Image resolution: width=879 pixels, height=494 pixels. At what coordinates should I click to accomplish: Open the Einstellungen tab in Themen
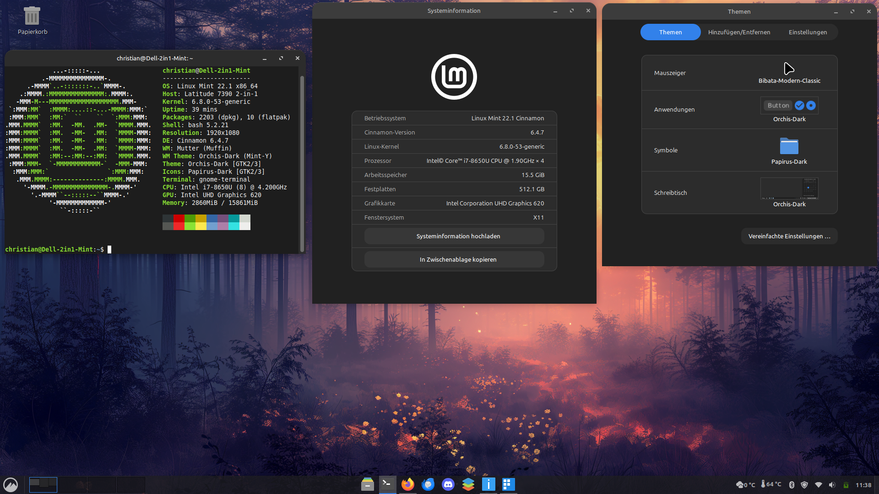pyautogui.click(x=808, y=32)
